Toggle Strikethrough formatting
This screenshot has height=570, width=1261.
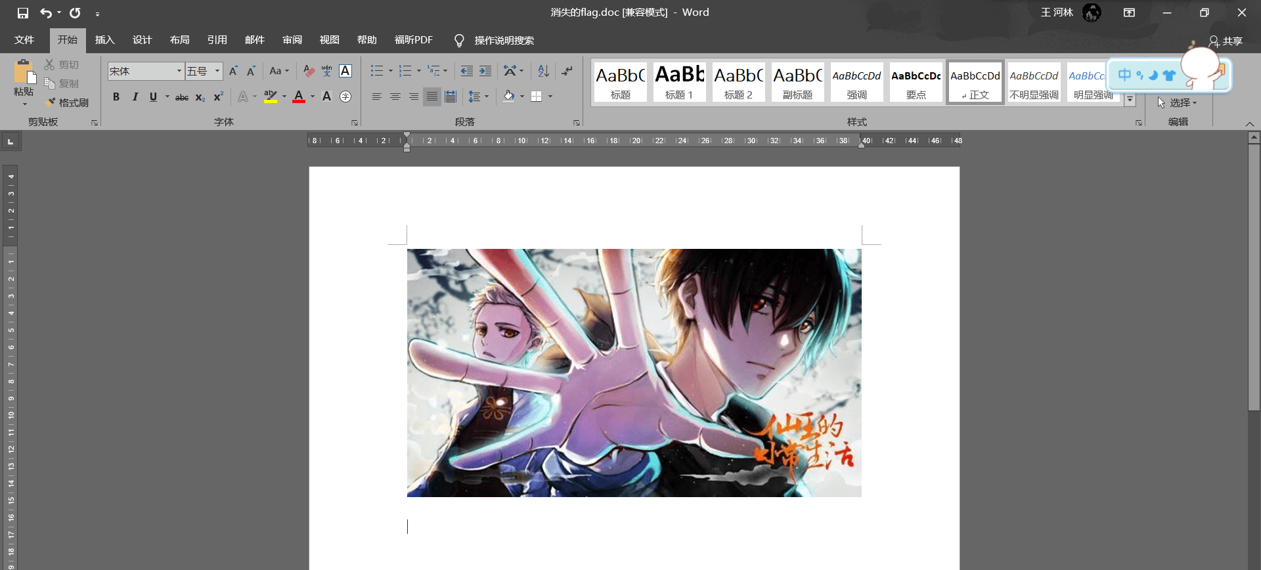[182, 97]
